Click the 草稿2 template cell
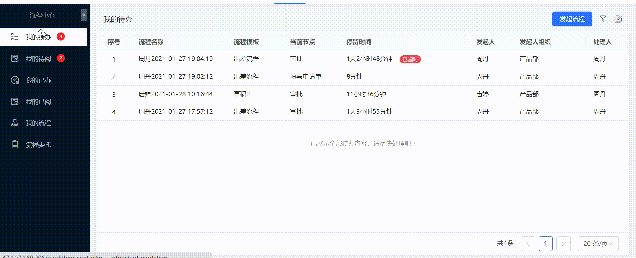 pyautogui.click(x=242, y=94)
